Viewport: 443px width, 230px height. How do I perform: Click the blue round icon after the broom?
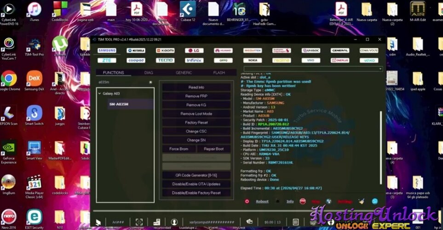(375, 201)
